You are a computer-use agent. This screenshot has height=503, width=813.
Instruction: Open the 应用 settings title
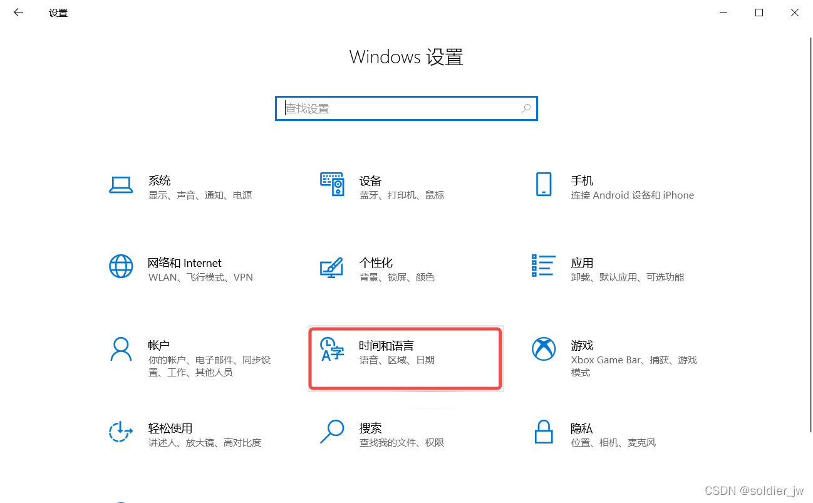pos(582,263)
